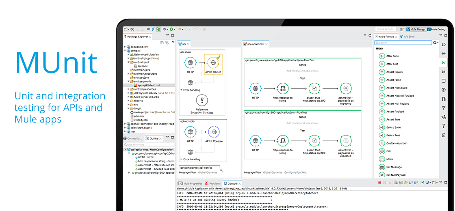Choose Assert False from the palette

(x=390, y=80)
